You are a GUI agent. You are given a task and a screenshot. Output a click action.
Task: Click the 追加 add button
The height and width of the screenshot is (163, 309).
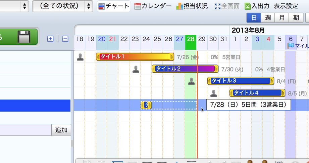coord(61,130)
